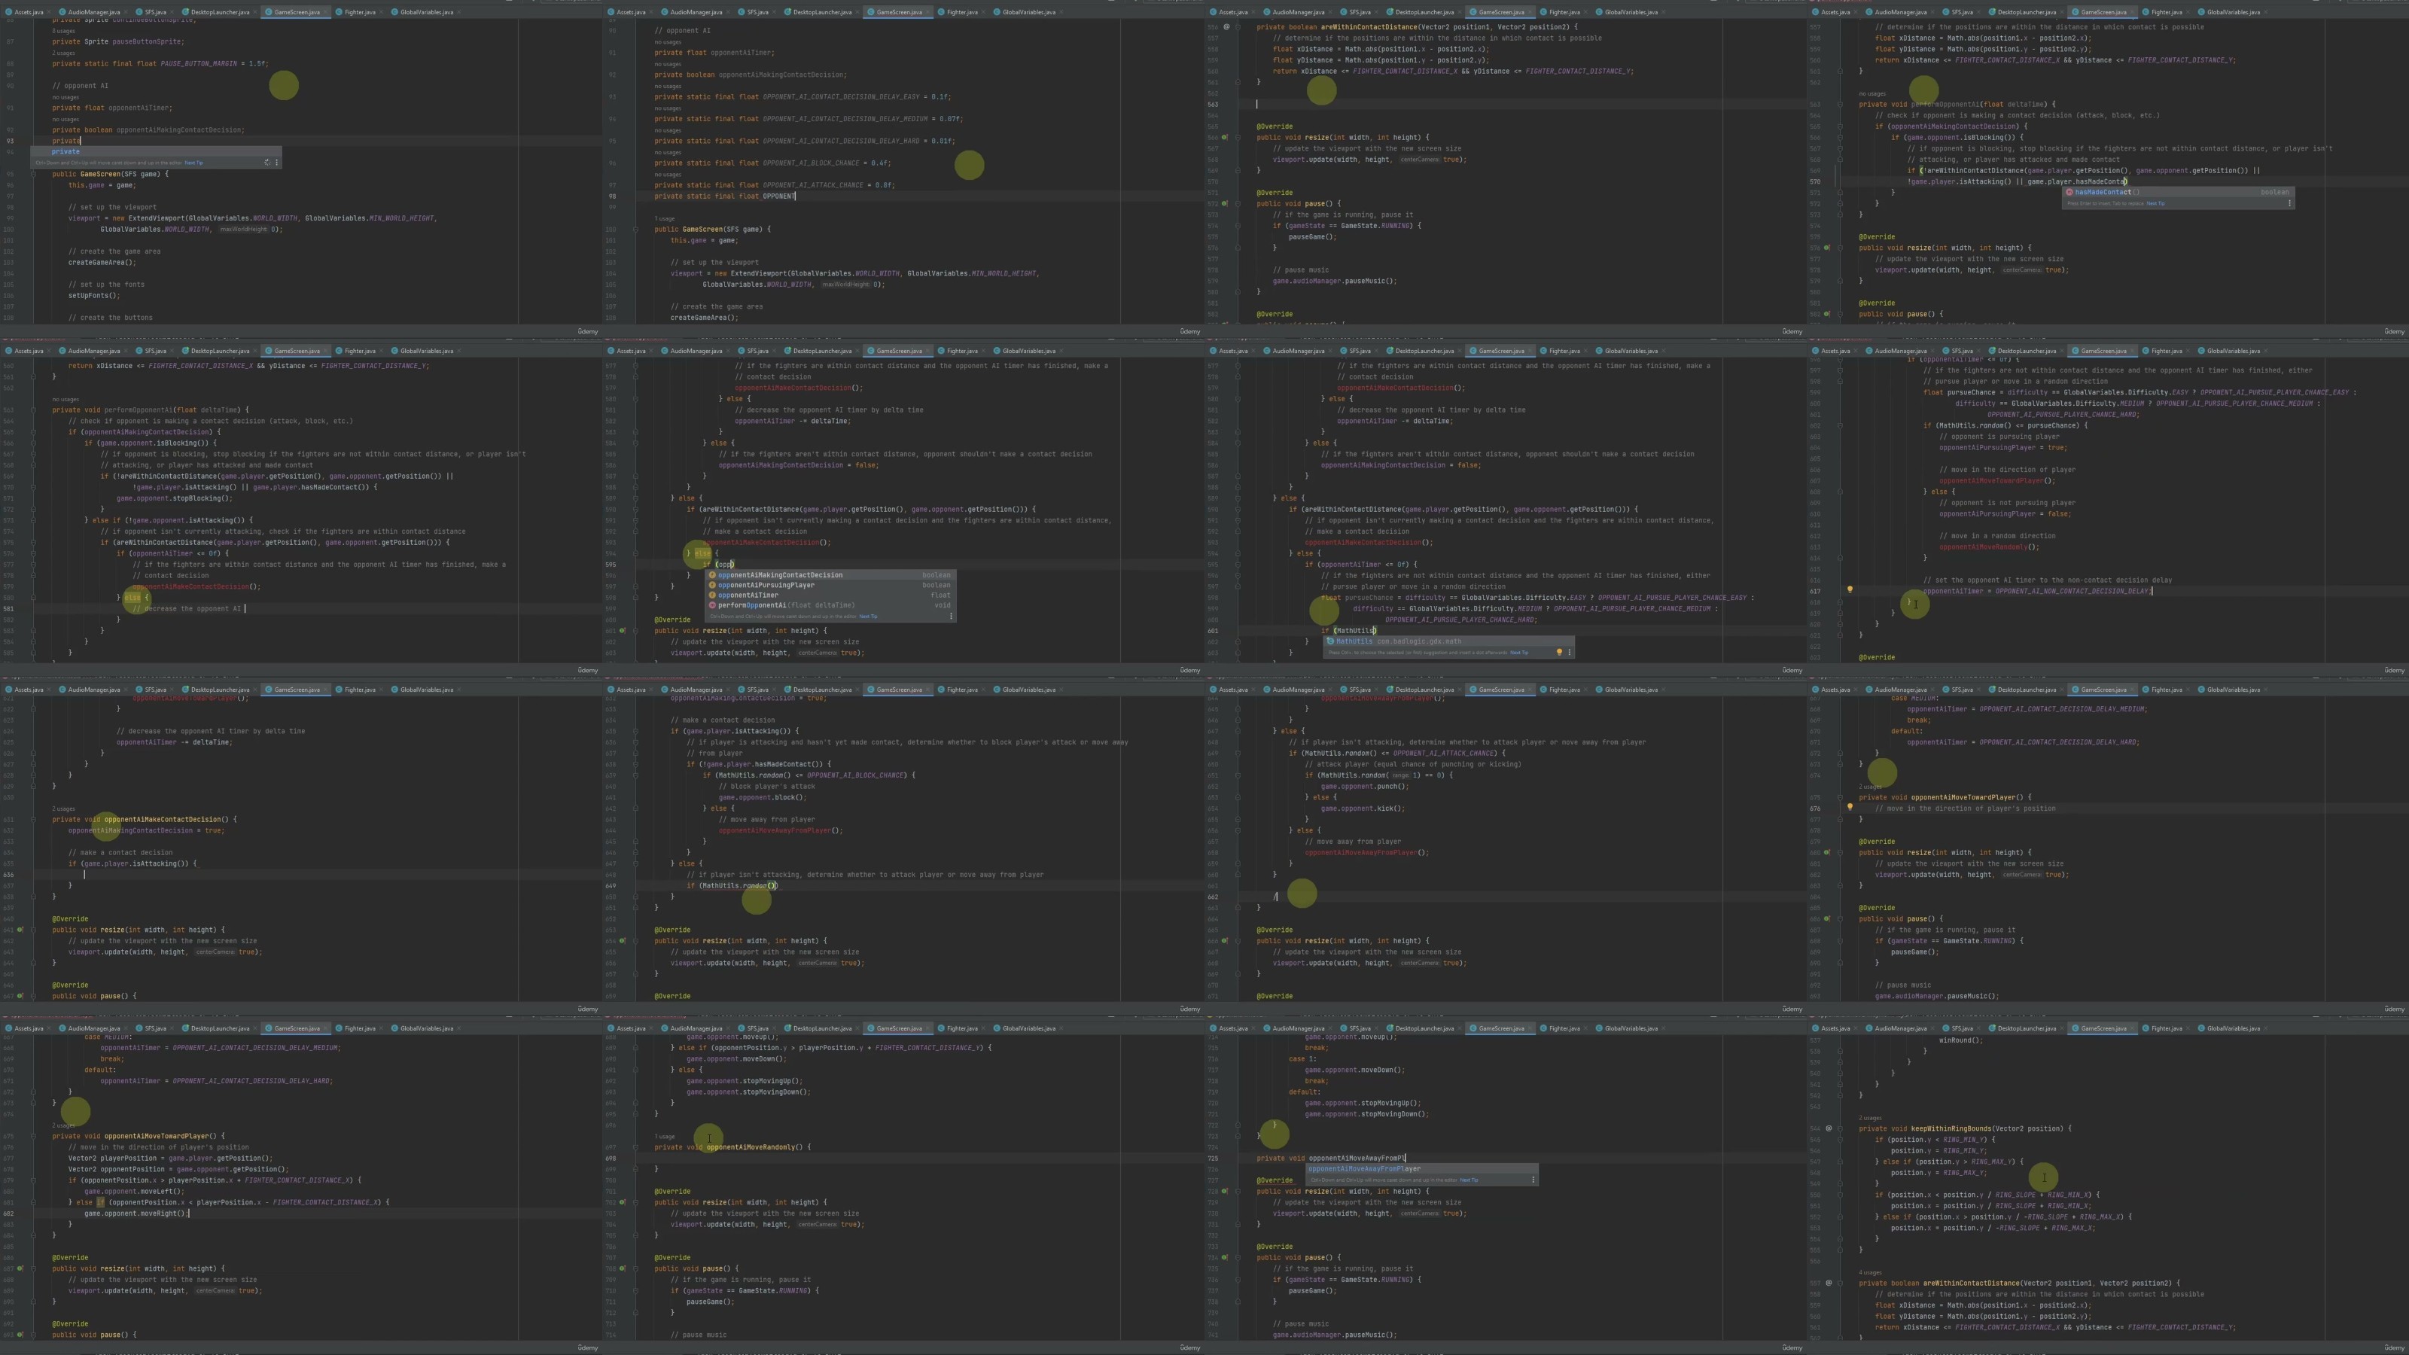This screenshot has height=1355, width=2409.
Task: Click the '8 usages' hint above pauseButtonSprite
Action: tap(63, 31)
